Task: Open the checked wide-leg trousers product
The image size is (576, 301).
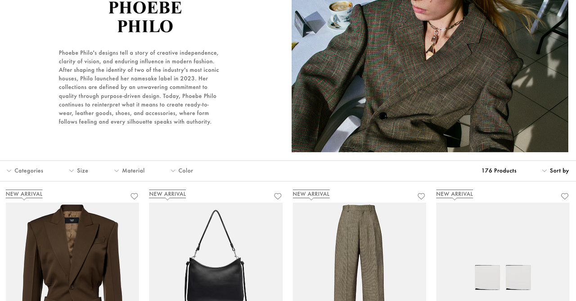Action: tap(360, 252)
